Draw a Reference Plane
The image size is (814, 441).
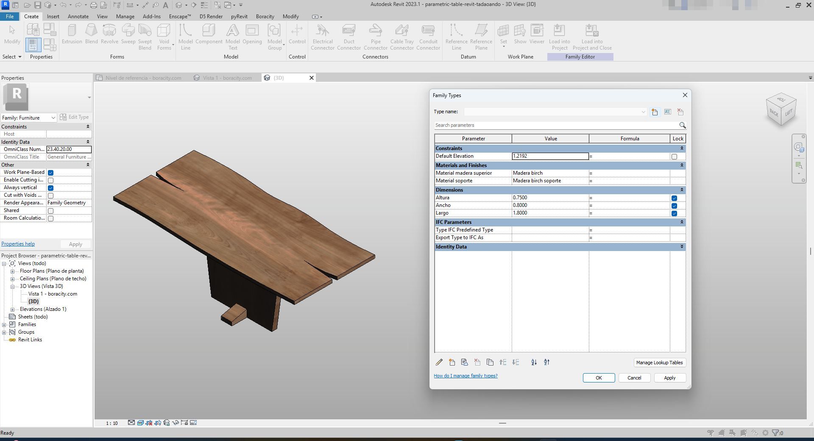pos(481,37)
